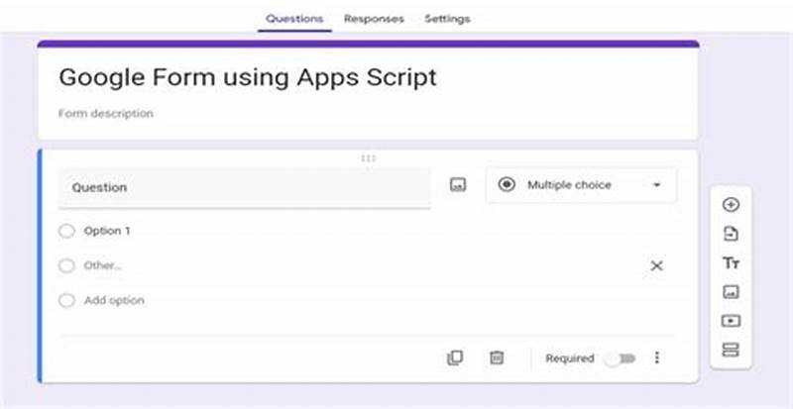Screen dimensions: 793x409
Task: Switch to the Questions tab
Action: click(x=294, y=19)
